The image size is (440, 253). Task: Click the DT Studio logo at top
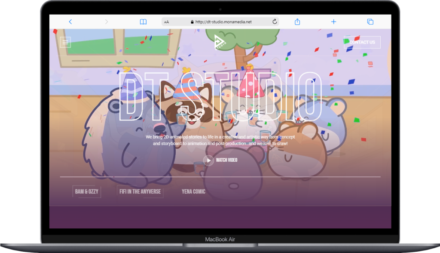[x=220, y=42]
